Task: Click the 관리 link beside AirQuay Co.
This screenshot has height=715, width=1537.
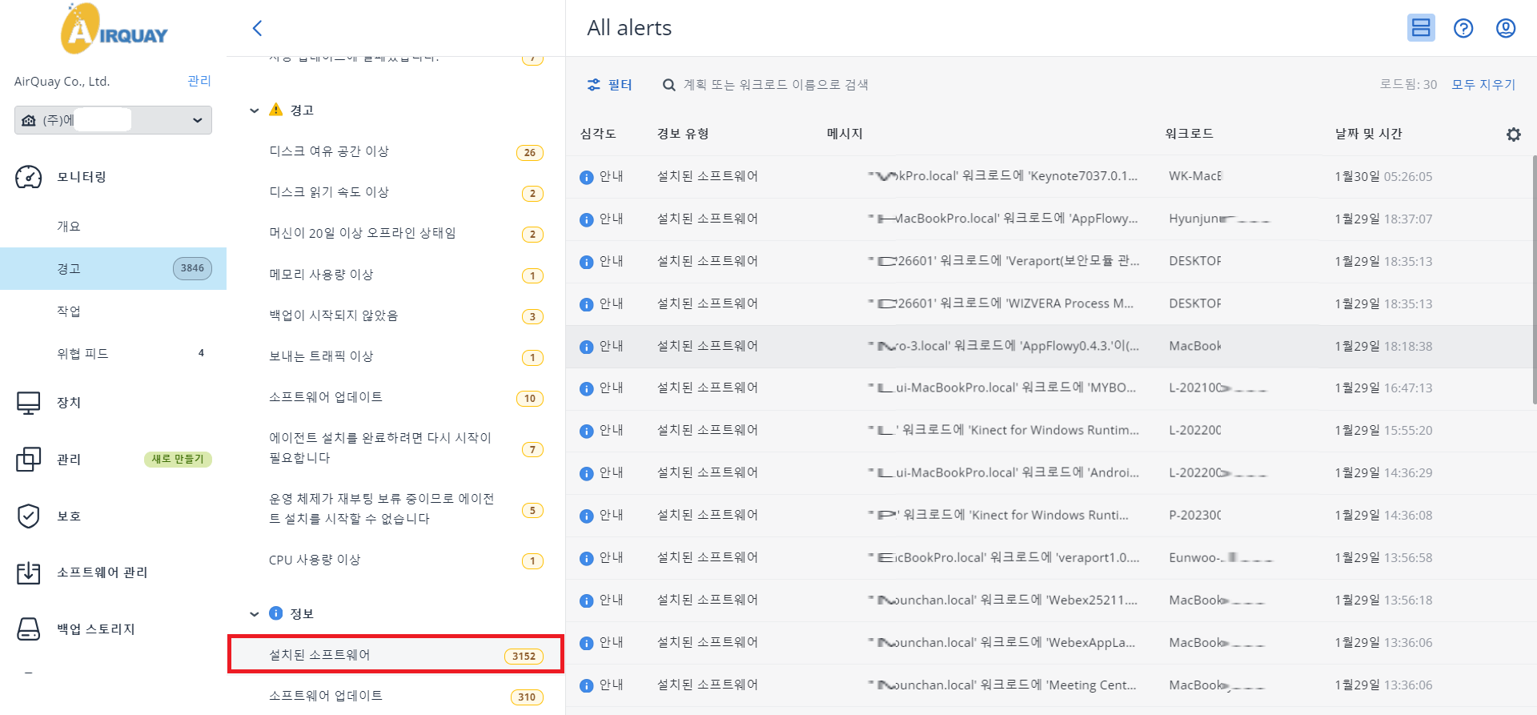Action: (x=199, y=81)
